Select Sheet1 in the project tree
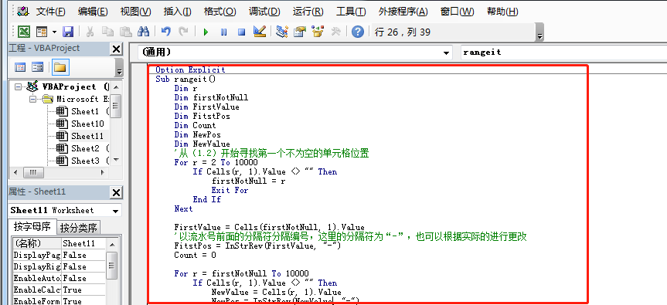 pyautogui.click(x=85, y=112)
